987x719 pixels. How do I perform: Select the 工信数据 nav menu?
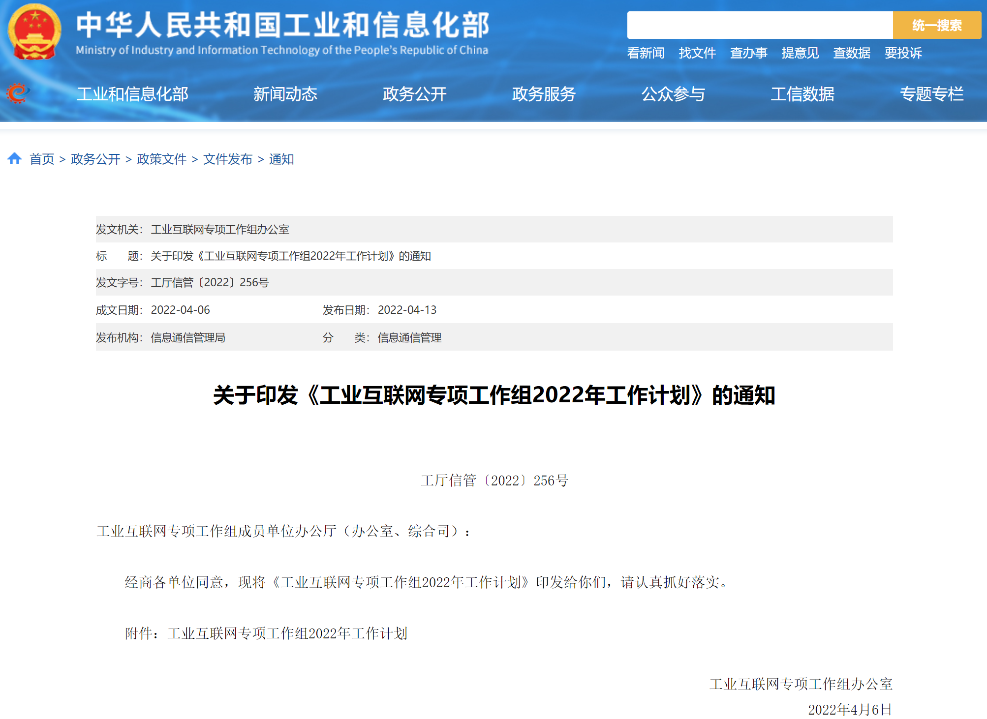click(x=802, y=94)
